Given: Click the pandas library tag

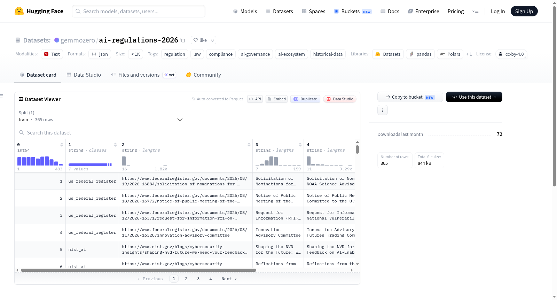Looking at the screenshot, I should [x=420, y=54].
